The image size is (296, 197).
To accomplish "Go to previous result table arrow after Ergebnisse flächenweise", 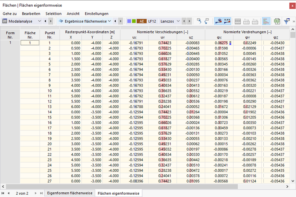I will coord(115,21).
